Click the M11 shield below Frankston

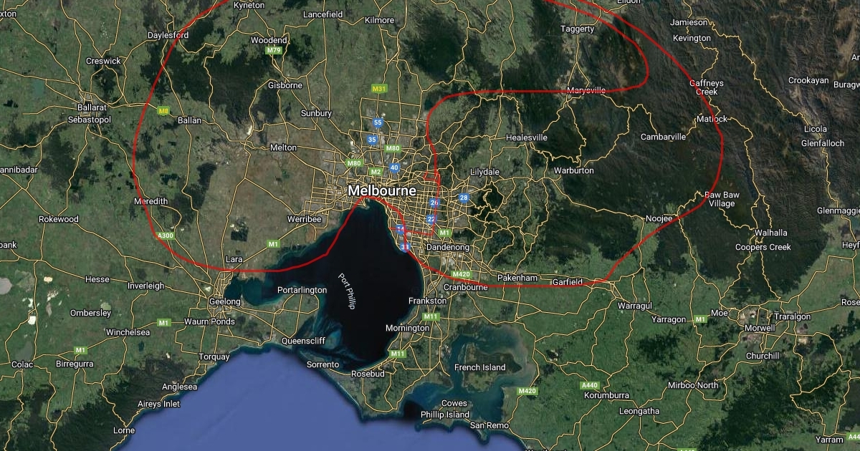pyautogui.click(x=431, y=316)
